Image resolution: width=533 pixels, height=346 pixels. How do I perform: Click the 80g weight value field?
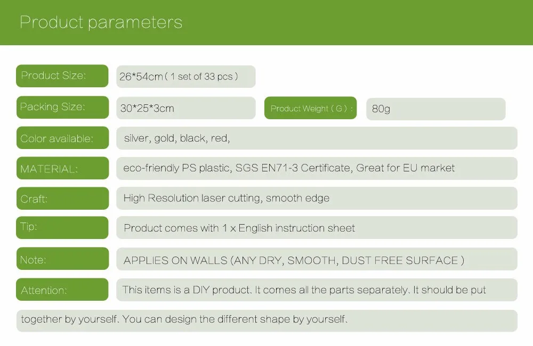(436, 109)
